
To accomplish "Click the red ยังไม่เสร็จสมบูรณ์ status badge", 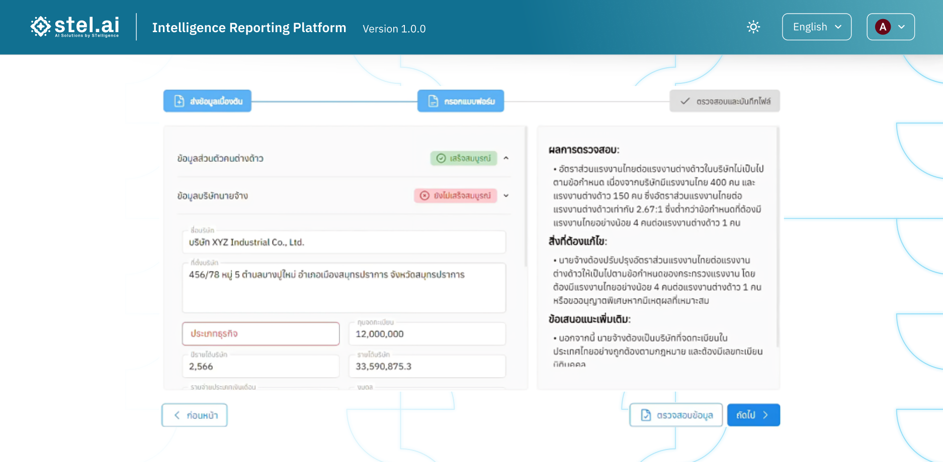I will point(455,195).
